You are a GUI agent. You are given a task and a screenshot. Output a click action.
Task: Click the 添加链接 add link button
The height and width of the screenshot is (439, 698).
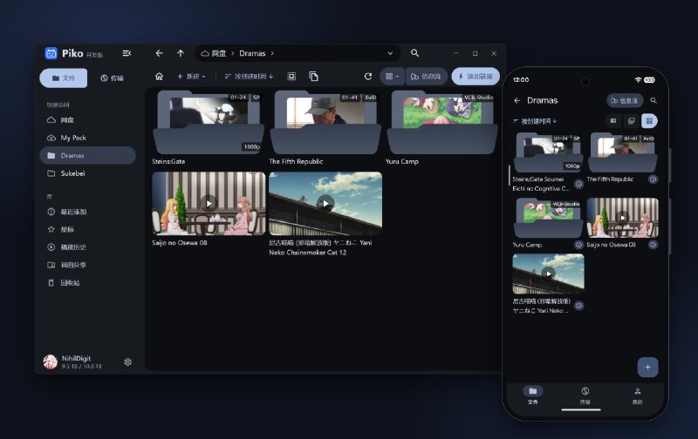(476, 77)
